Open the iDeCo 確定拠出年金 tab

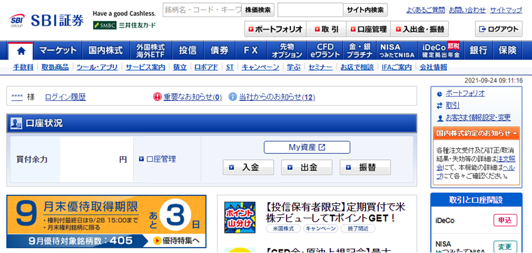tap(441, 51)
